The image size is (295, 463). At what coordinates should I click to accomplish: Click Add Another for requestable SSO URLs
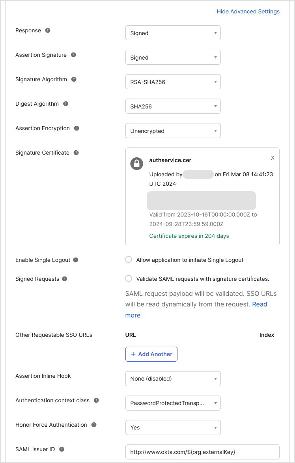(151, 354)
